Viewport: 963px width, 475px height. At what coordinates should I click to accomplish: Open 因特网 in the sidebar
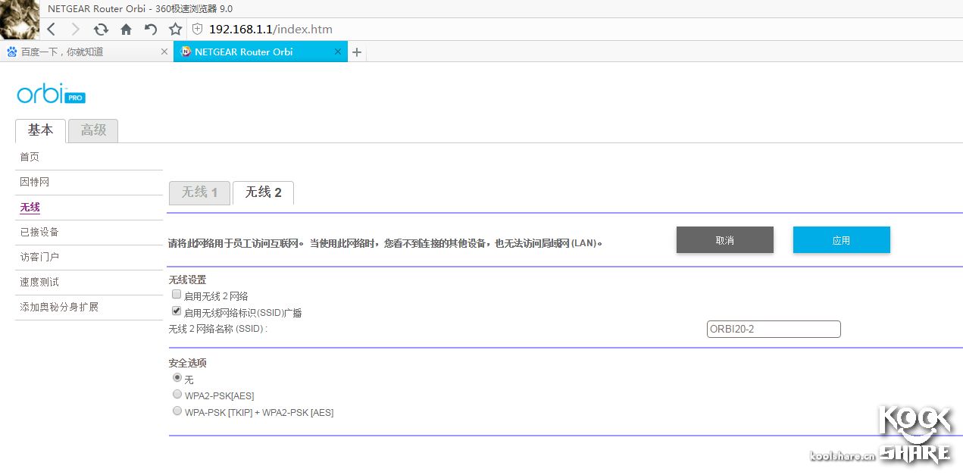click(34, 182)
